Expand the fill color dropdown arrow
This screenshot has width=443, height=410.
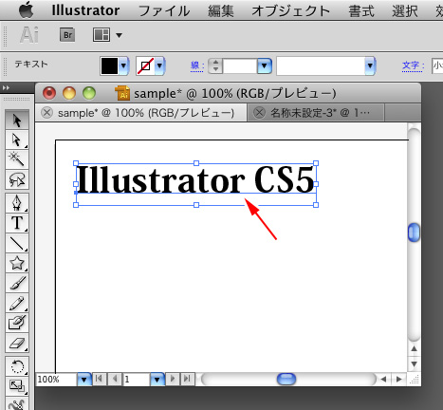(123, 65)
